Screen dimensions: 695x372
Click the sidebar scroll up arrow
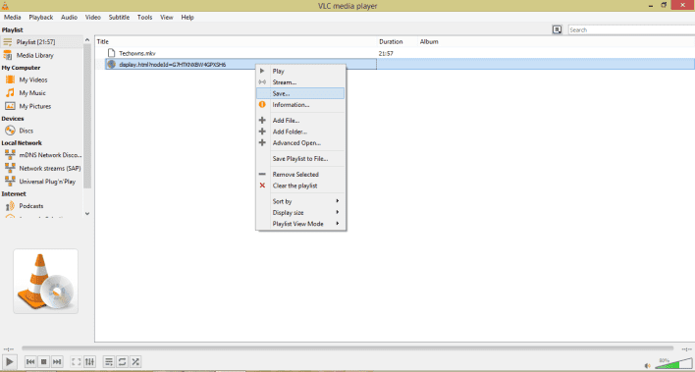(87, 40)
